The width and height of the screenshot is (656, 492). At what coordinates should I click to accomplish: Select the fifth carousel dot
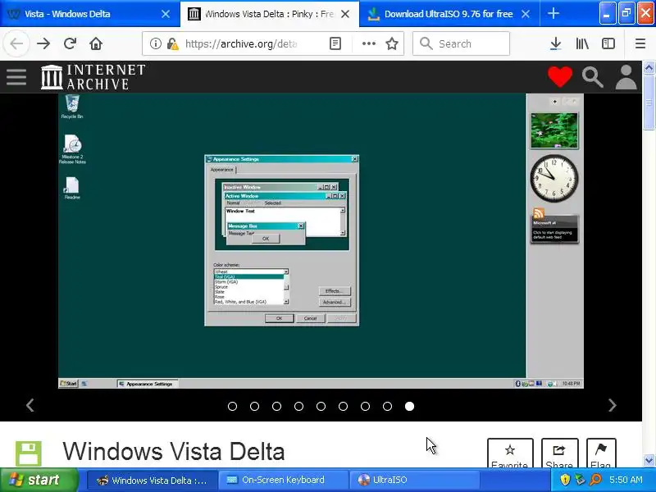321,406
